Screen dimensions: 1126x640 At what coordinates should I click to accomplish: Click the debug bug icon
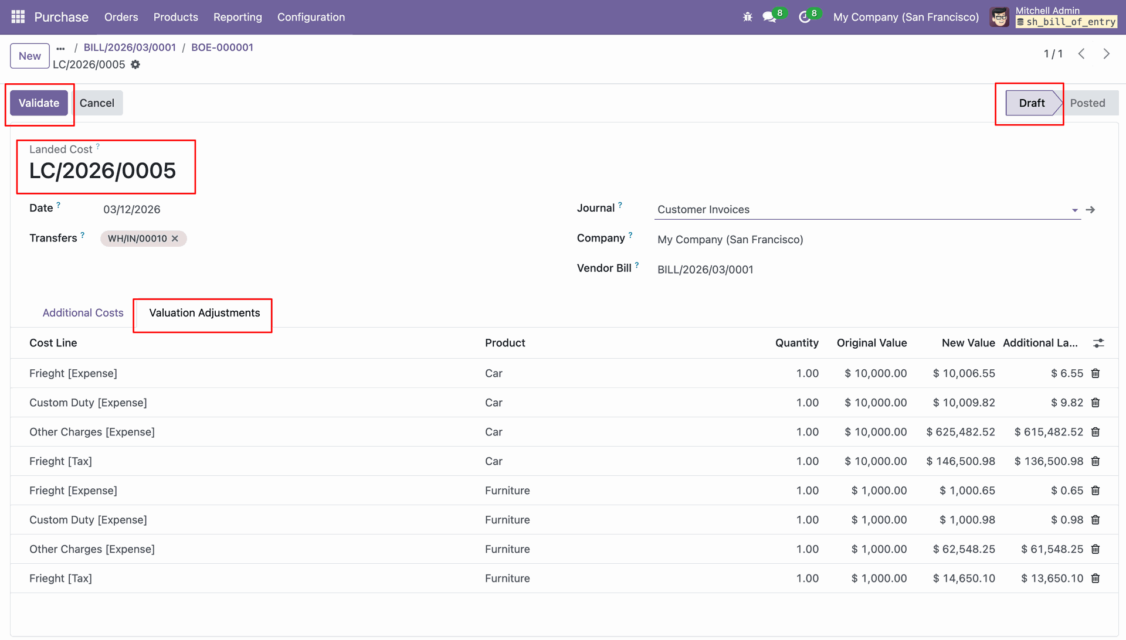[x=747, y=17]
